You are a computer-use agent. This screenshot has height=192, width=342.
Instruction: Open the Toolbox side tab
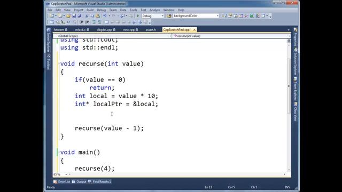click(x=49, y=62)
